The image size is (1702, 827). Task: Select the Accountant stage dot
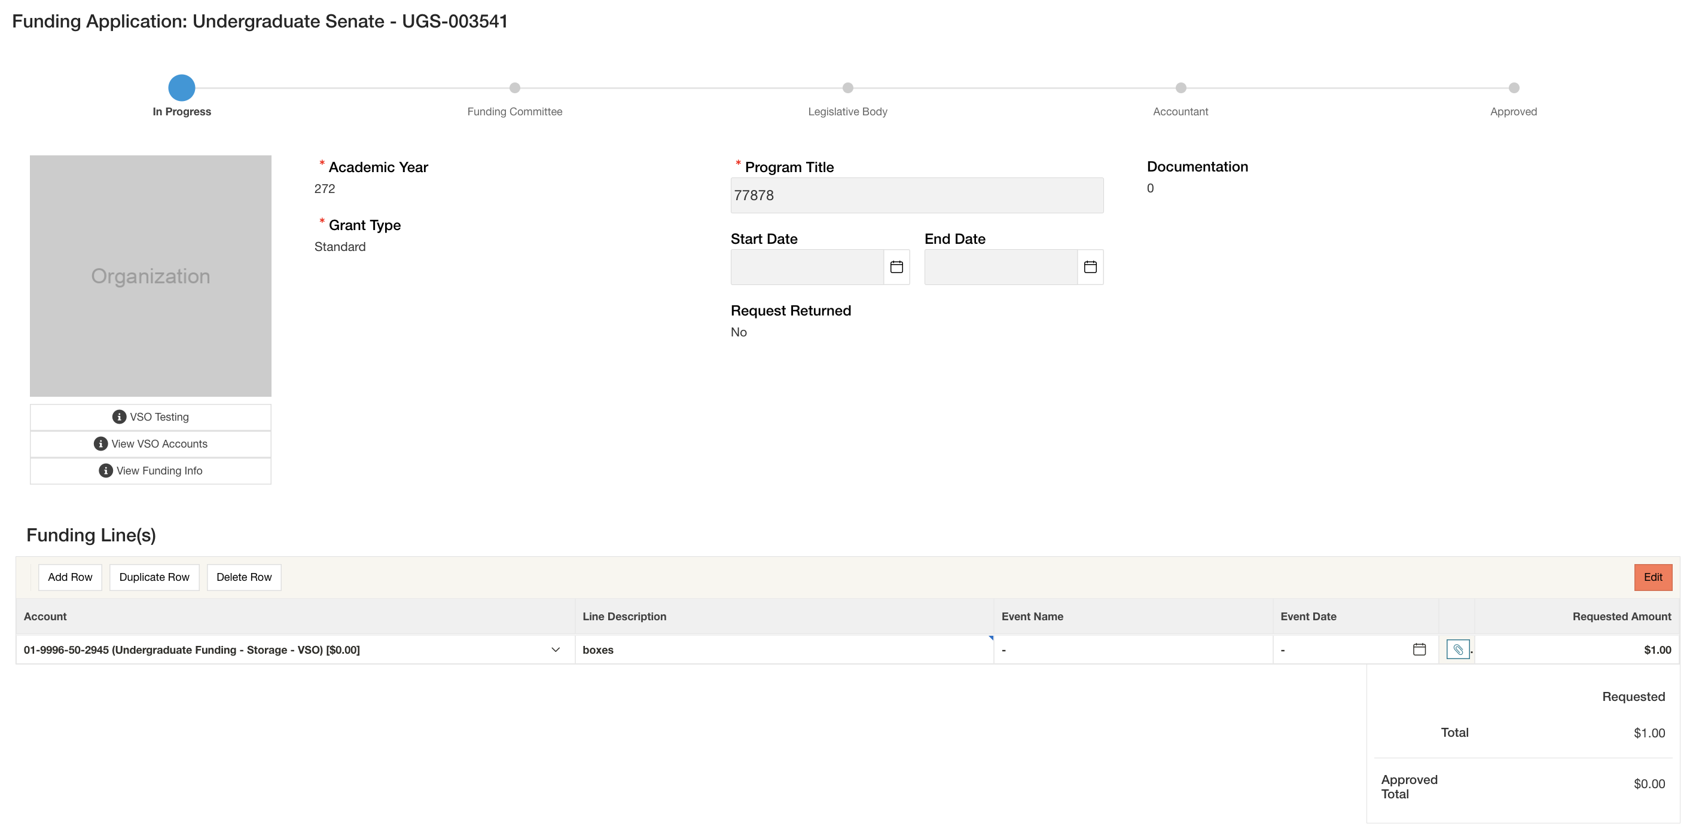[1181, 88]
